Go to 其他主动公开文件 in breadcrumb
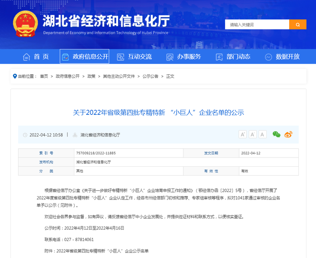The image size is (316, 258). [119, 76]
